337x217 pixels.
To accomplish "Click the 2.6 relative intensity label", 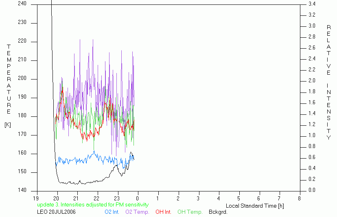I will pyautogui.click(x=312, y=47).
